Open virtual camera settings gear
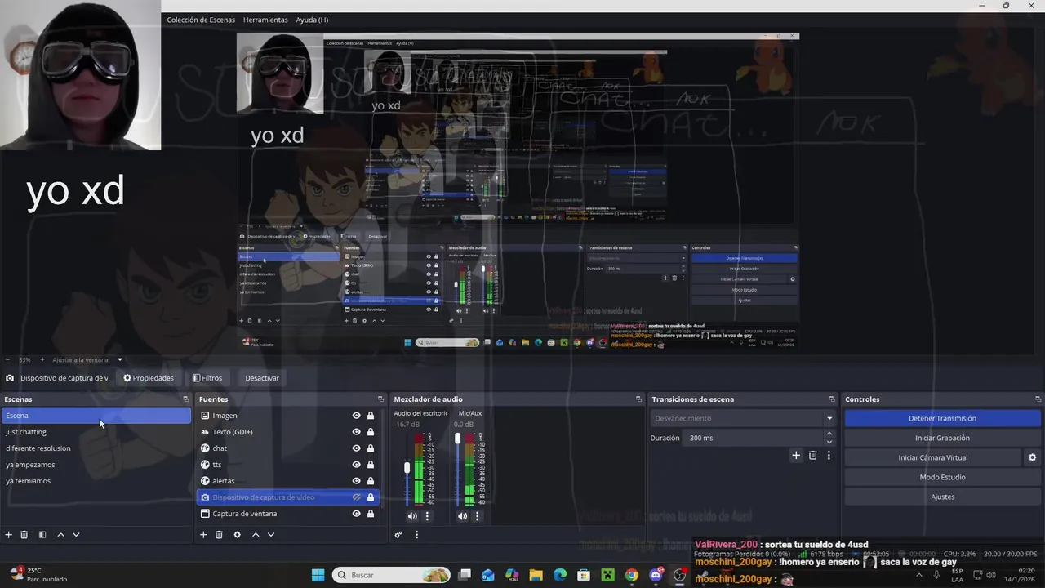1045x588 pixels. tap(1032, 457)
